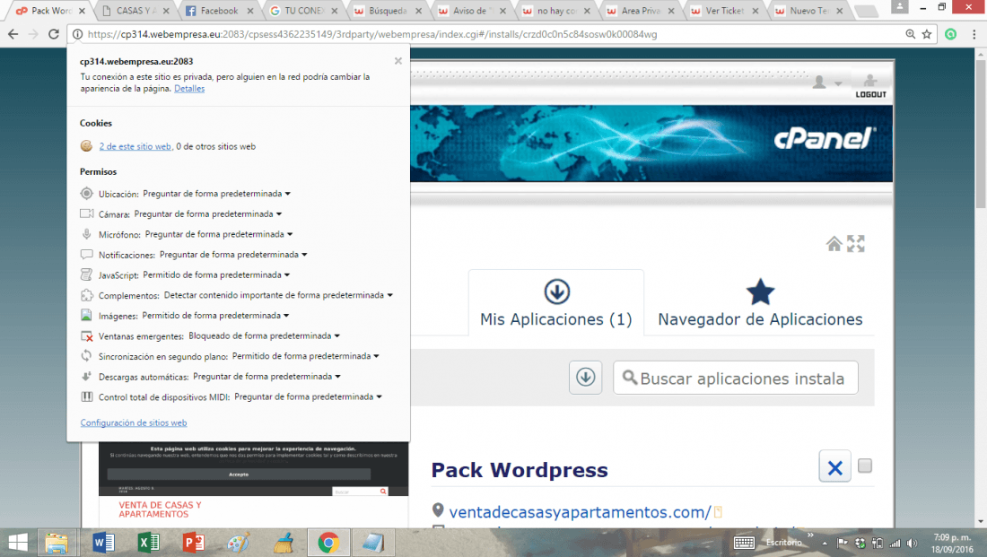Open Paint from taskbar
The image size is (987, 557).
pos(238,543)
